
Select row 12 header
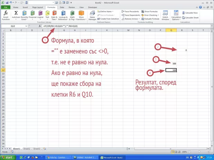[x=3, y=70]
